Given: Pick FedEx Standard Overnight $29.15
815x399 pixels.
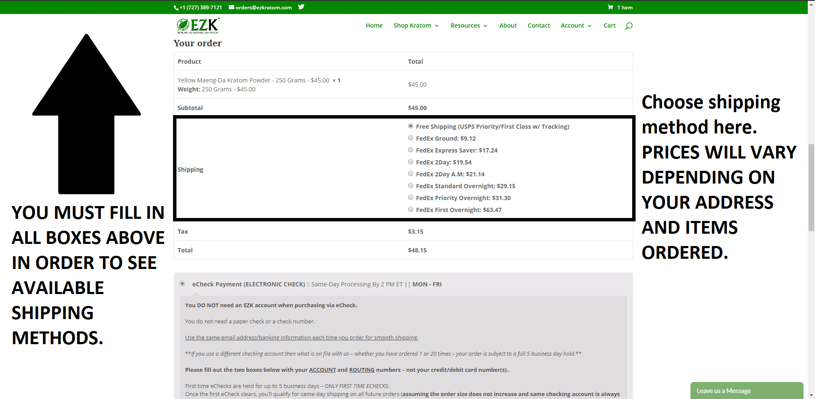Looking at the screenshot, I should coord(411,185).
